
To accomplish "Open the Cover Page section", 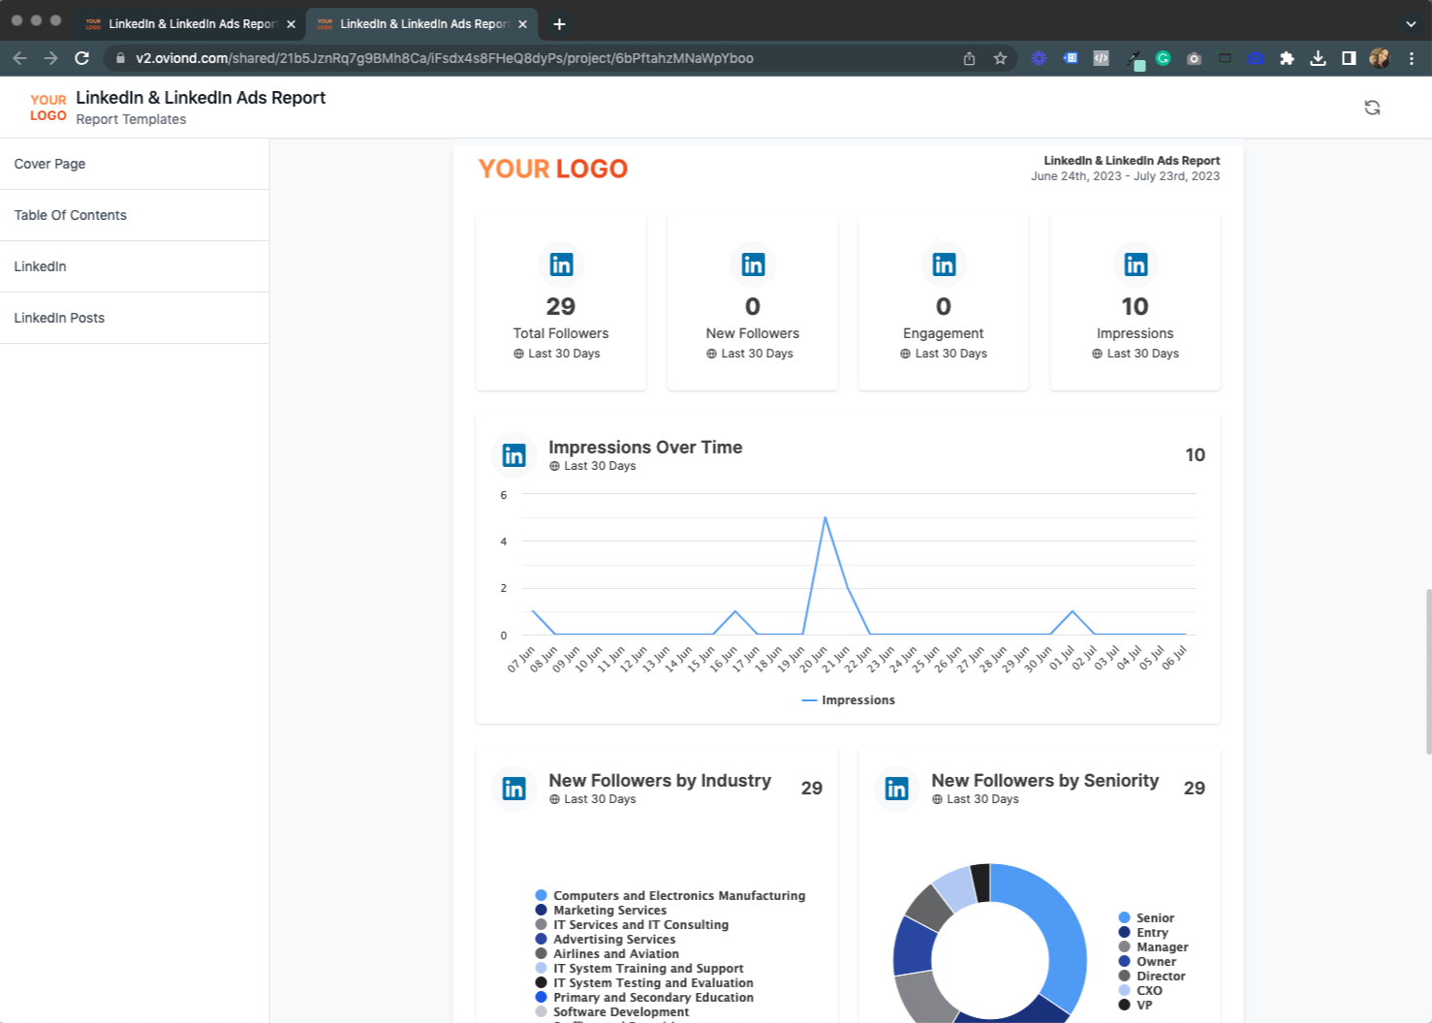I will click(x=134, y=164).
